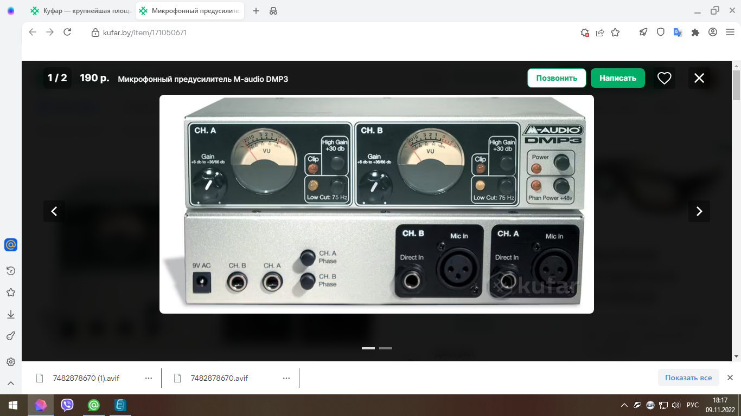Close the photo gallery viewer
Screen dimensions: 741x416
pos(699,78)
